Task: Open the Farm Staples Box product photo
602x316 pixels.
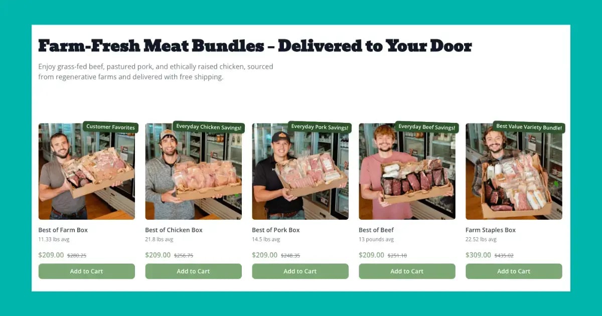Action: click(514, 172)
